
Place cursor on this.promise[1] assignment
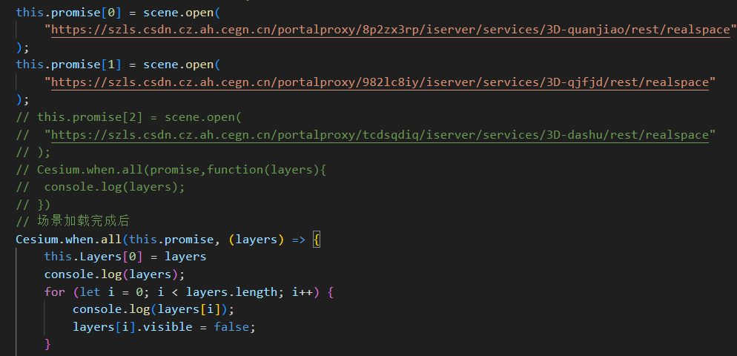[x=116, y=65]
